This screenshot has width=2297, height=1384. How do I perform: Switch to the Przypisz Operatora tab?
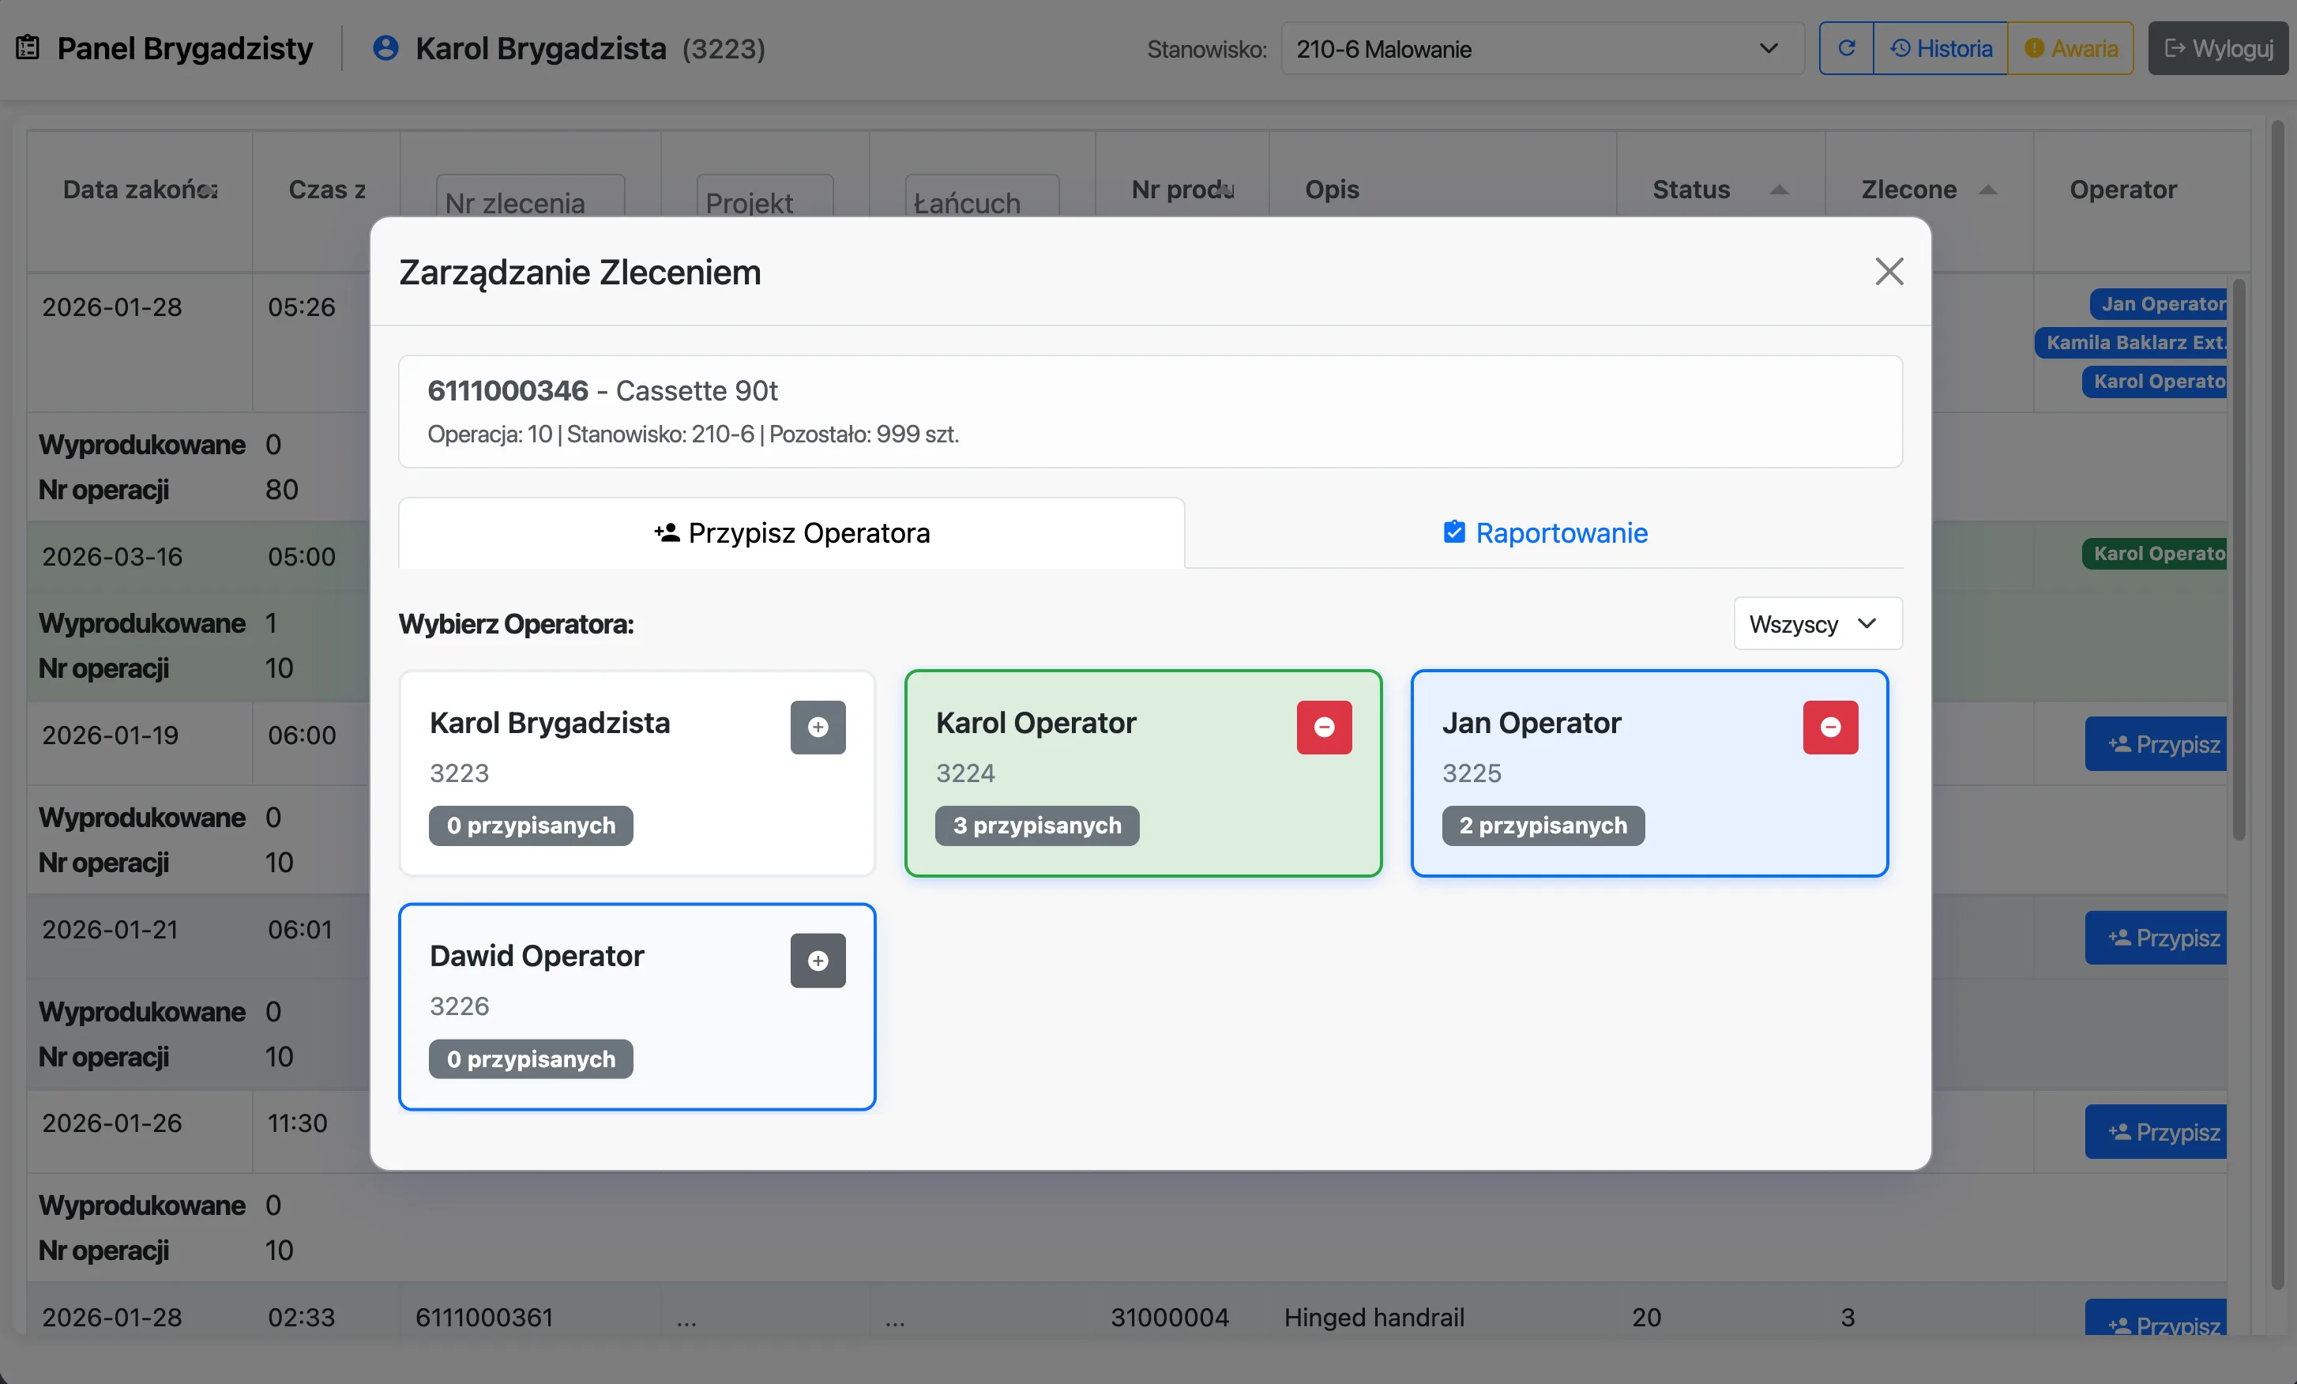791,533
